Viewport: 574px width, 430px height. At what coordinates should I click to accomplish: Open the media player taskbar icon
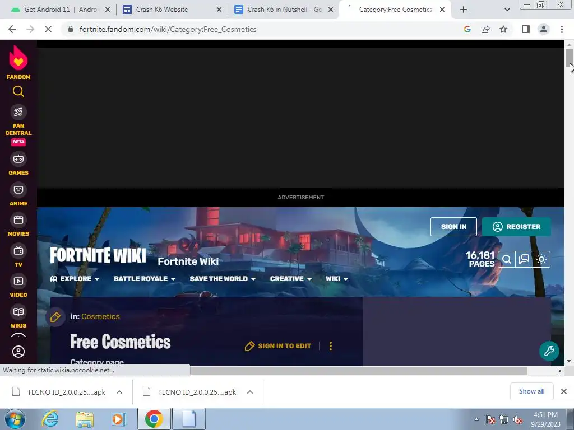(x=118, y=419)
